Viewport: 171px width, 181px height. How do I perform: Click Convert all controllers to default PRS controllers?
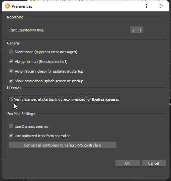(63, 145)
